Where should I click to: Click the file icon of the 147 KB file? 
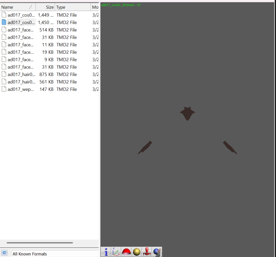pyautogui.click(x=4, y=89)
